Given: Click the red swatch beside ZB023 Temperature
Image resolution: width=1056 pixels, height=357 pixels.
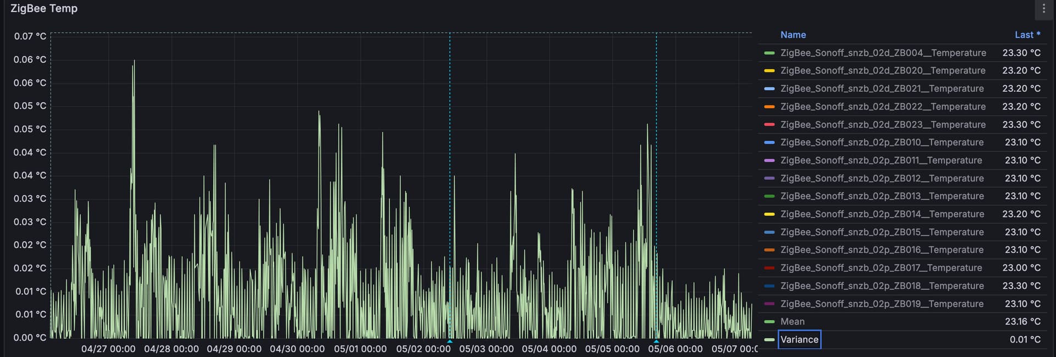Looking at the screenshot, I should point(769,125).
